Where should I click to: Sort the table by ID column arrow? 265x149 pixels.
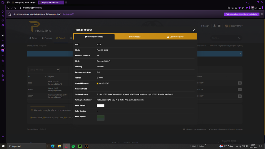[x=46, y=77]
